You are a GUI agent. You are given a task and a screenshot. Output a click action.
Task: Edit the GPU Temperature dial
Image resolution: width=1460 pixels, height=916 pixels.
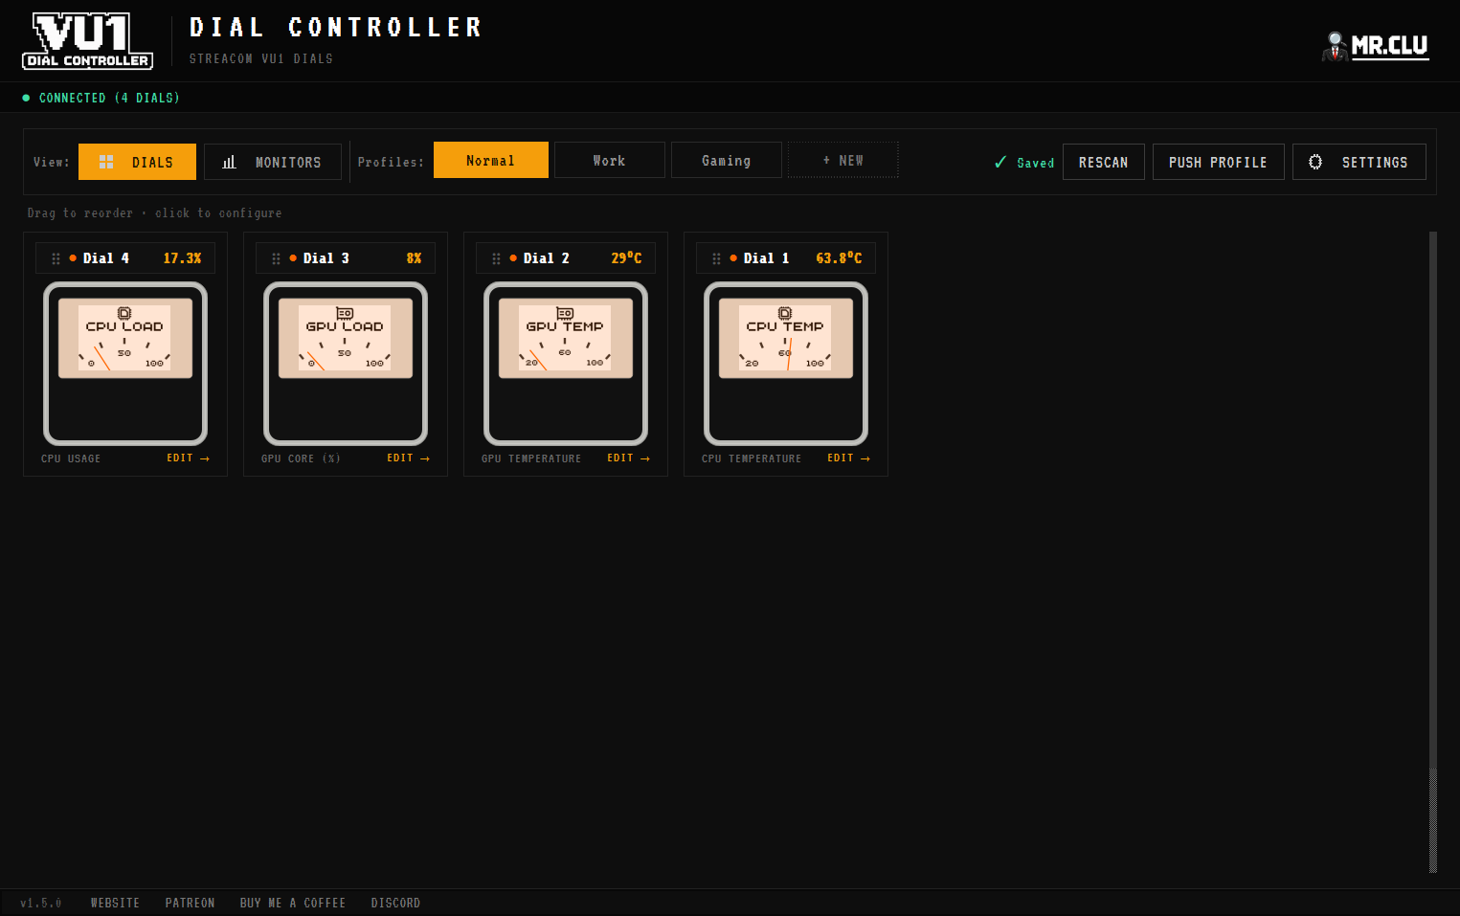click(628, 458)
